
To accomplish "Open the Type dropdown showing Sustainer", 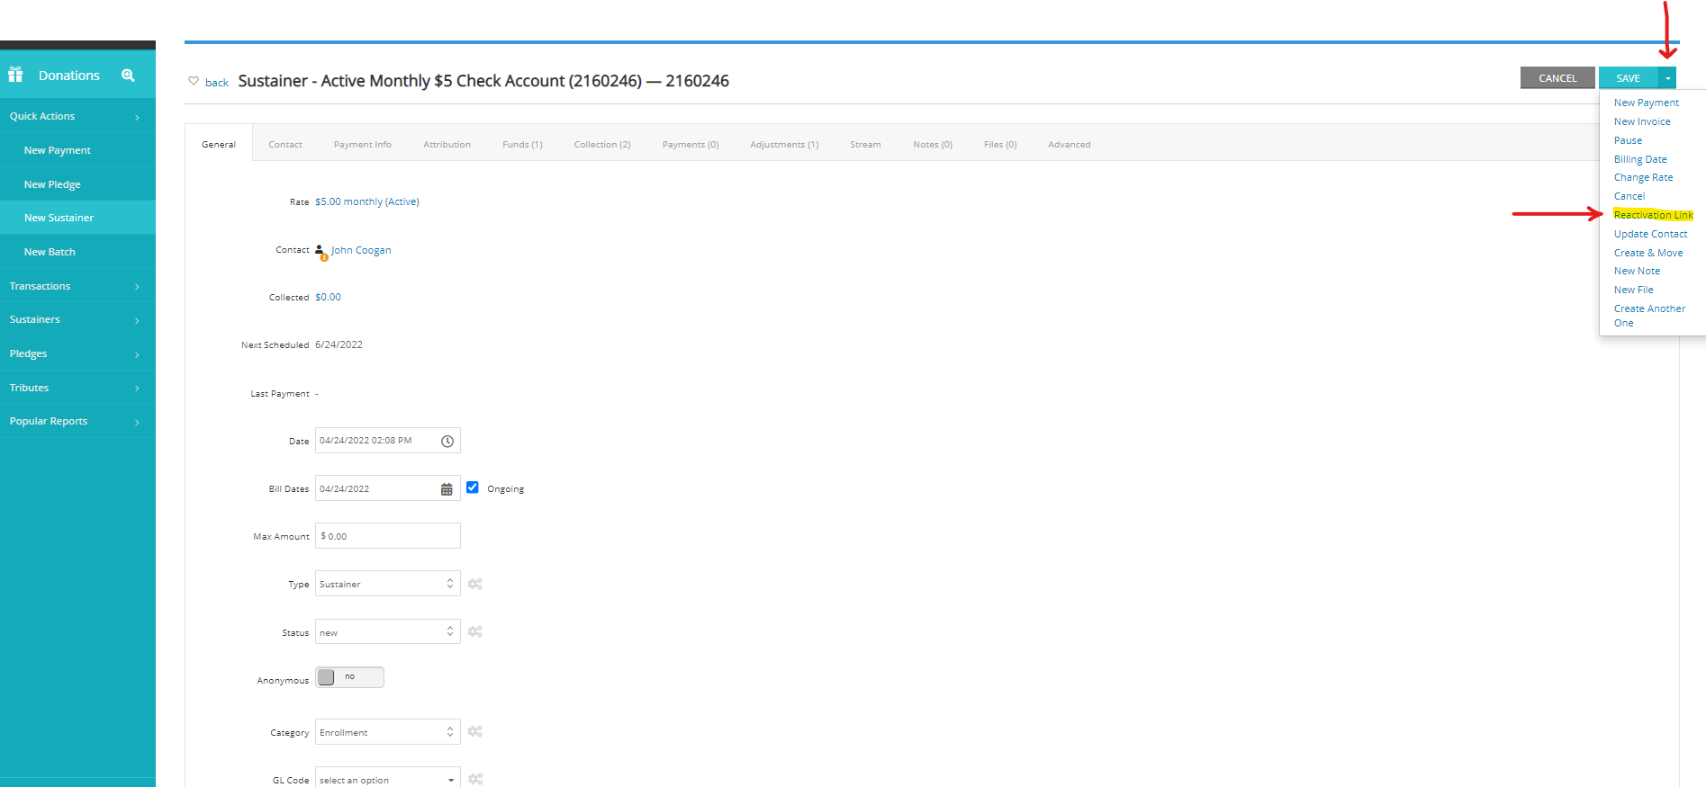I will (x=388, y=584).
